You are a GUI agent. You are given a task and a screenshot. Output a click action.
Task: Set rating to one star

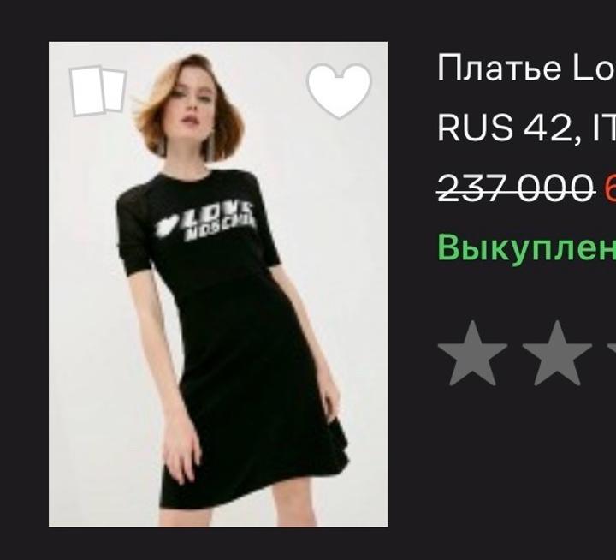[x=472, y=353]
